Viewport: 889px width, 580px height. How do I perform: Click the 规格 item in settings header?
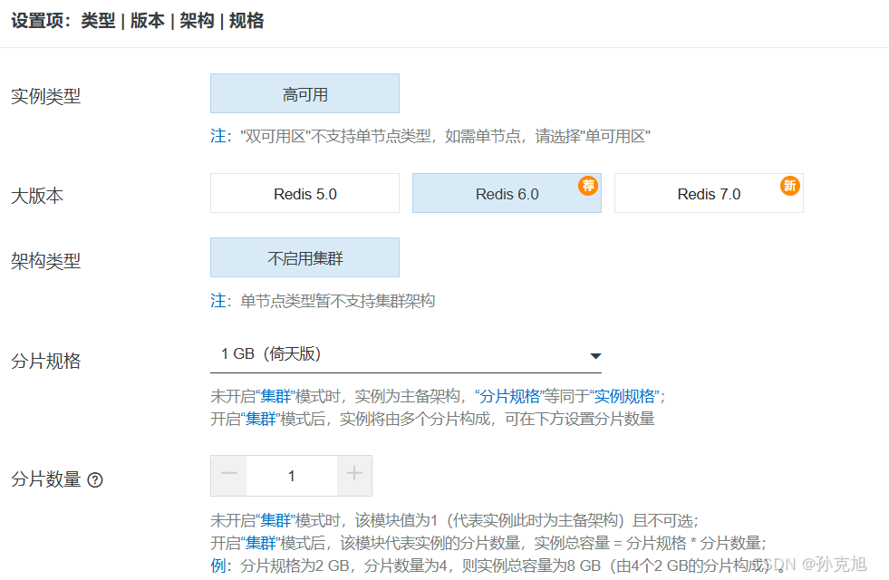246,21
